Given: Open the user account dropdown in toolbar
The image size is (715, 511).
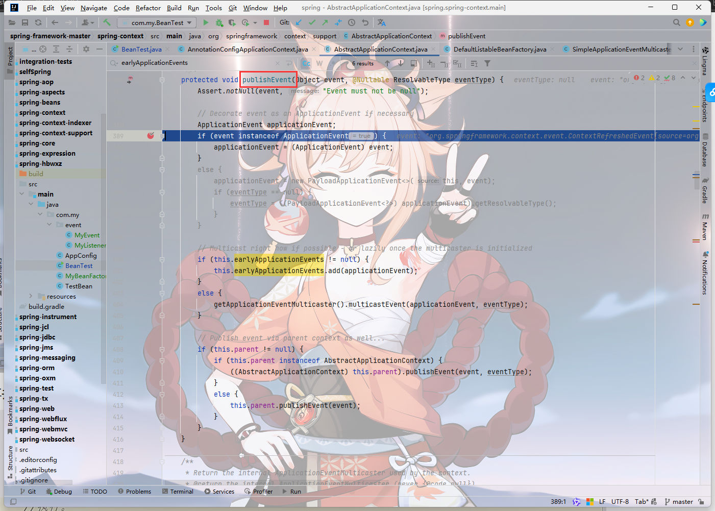Looking at the screenshot, I should [x=88, y=22].
